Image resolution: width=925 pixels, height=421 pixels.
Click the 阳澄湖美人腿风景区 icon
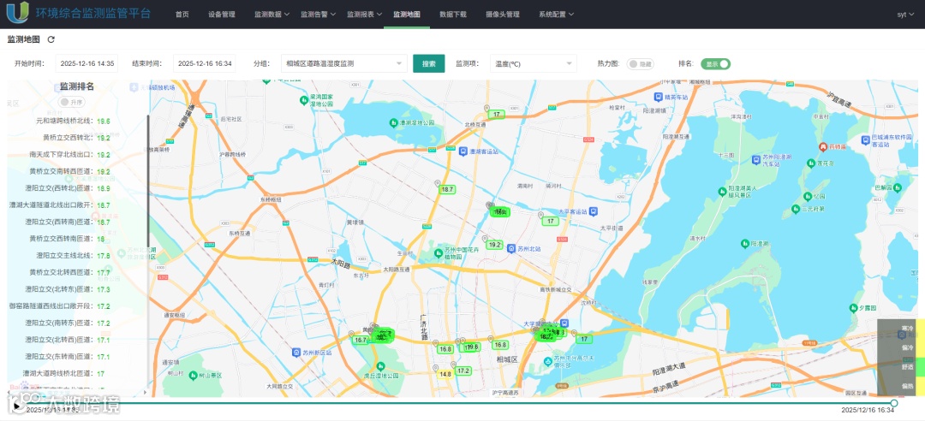(721, 191)
